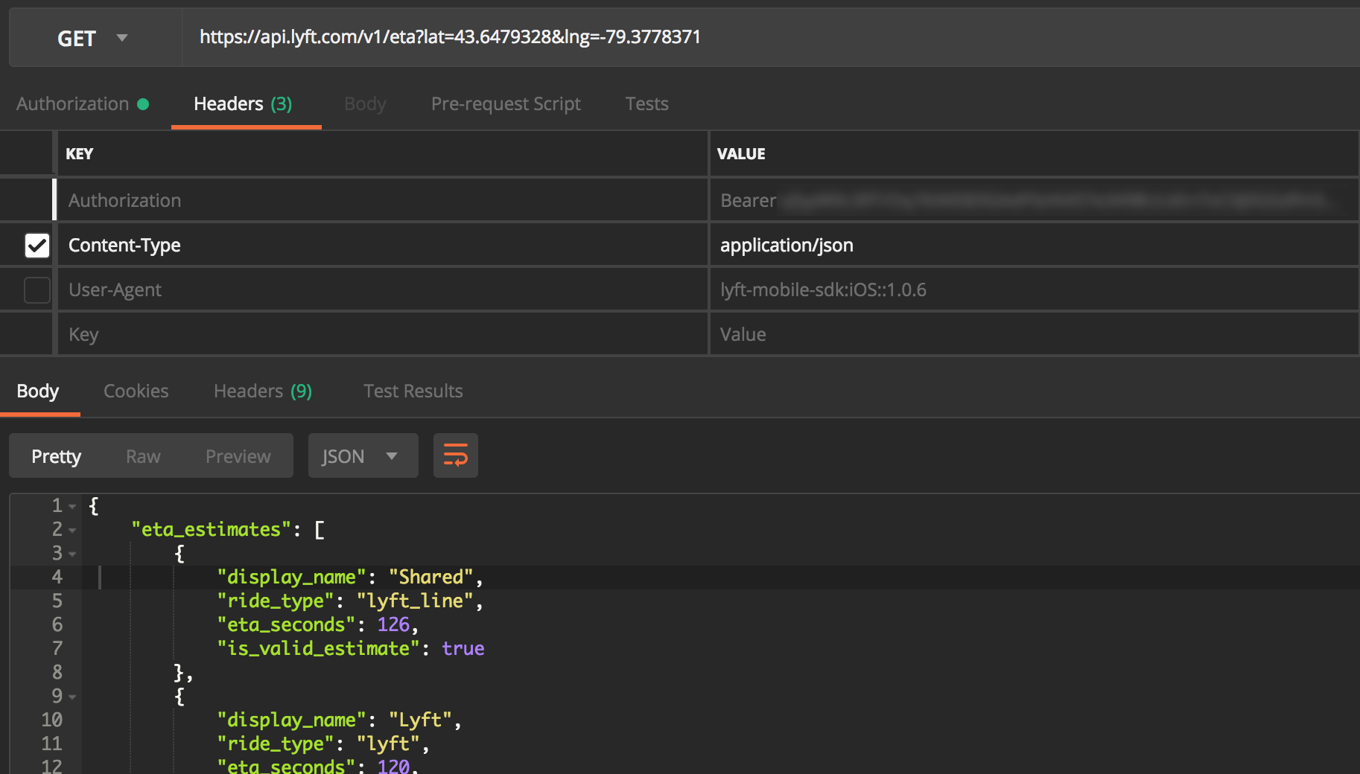1360x774 pixels.
Task: Click the User-Agent key cell
Action: click(x=382, y=290)
